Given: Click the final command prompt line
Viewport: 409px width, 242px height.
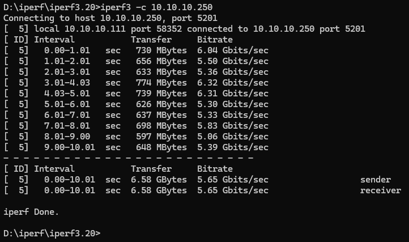Looking at the screenshot, I should tap(52, 233).
